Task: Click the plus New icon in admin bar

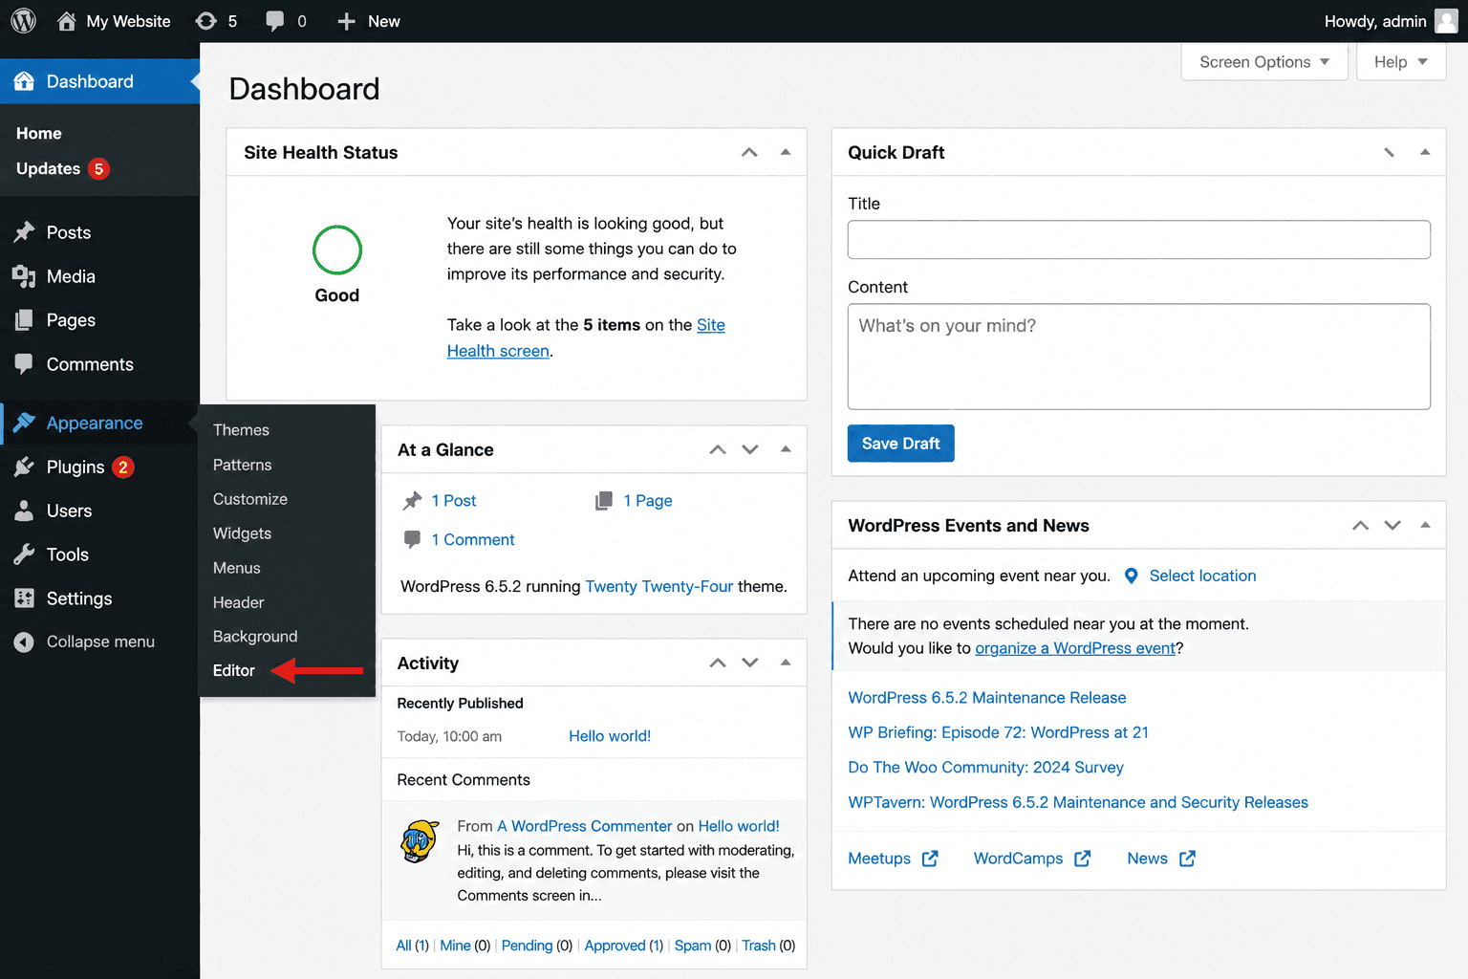Action: point(347,21)
